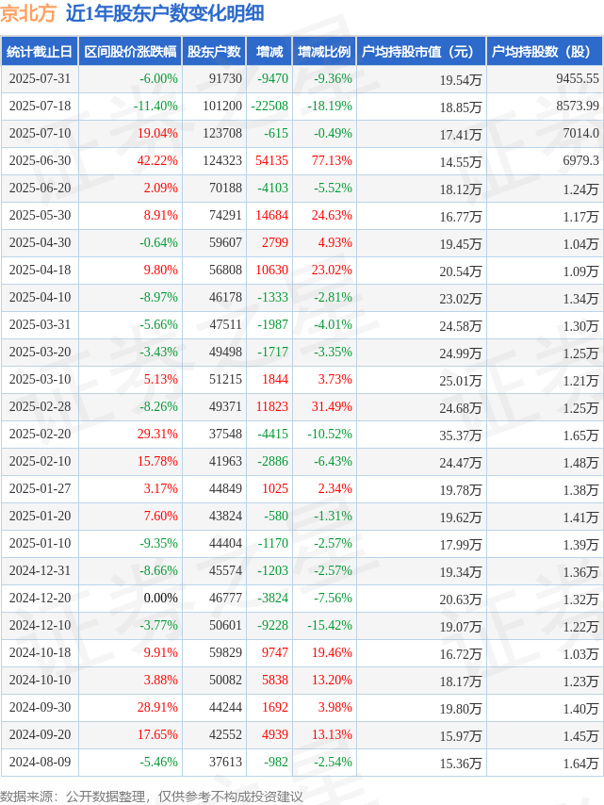Click the 近1年股东户数变化明细 title text
The image size is (604, 805).
[x=165, y=13]
